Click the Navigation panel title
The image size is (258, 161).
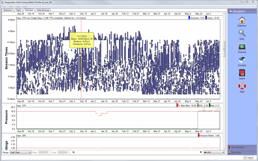[x=239, y=11]
